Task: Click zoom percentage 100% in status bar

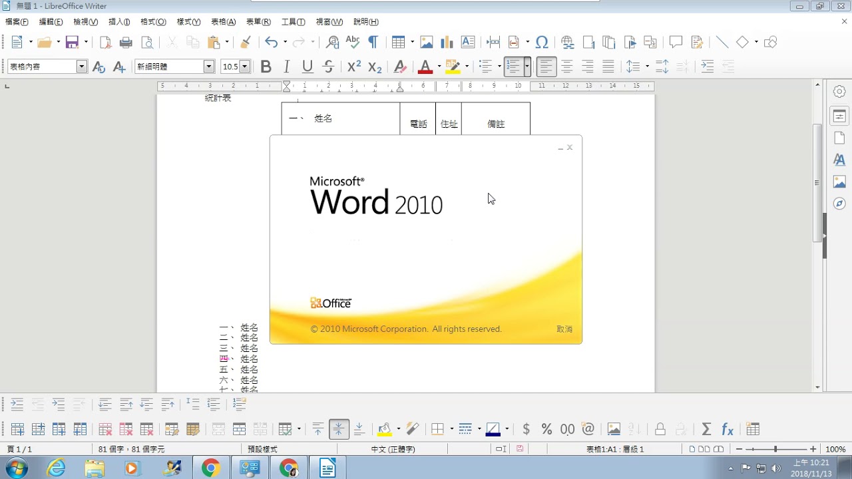Action: coord(835,450)
